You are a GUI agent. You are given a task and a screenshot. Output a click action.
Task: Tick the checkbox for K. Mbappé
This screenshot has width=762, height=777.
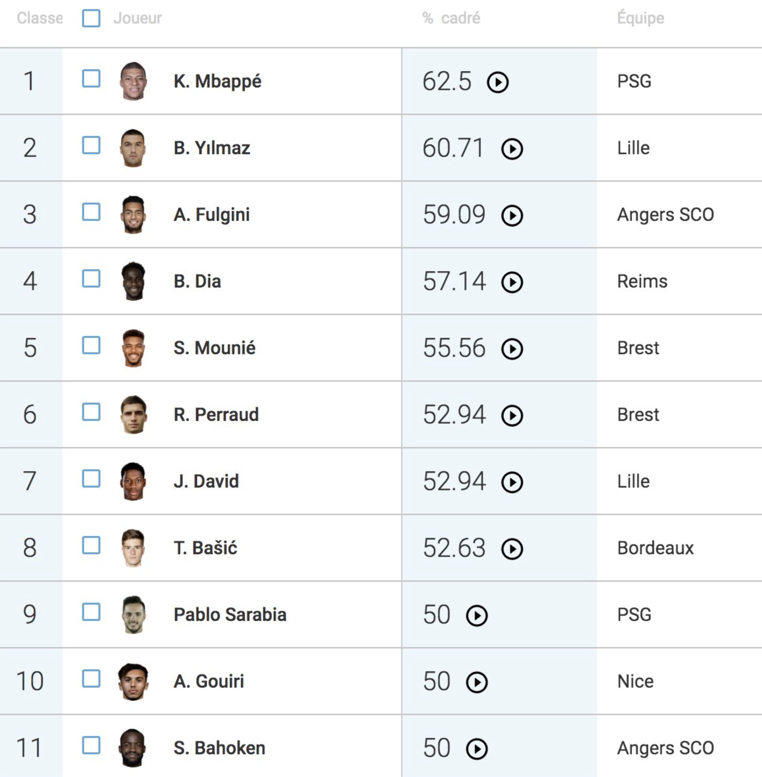click(x=91, y=79)
